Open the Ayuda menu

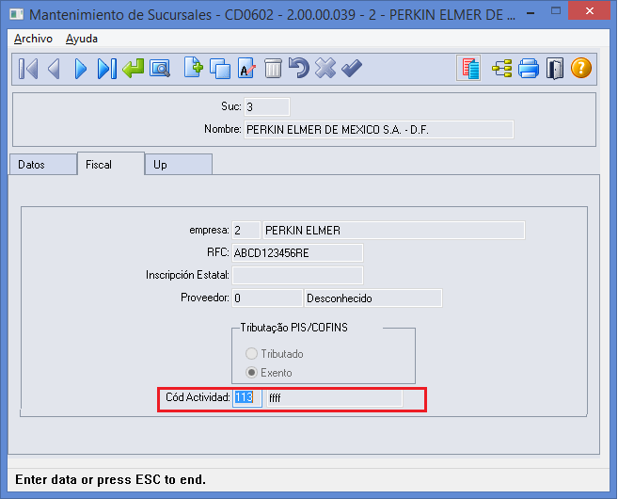point(82,39)
